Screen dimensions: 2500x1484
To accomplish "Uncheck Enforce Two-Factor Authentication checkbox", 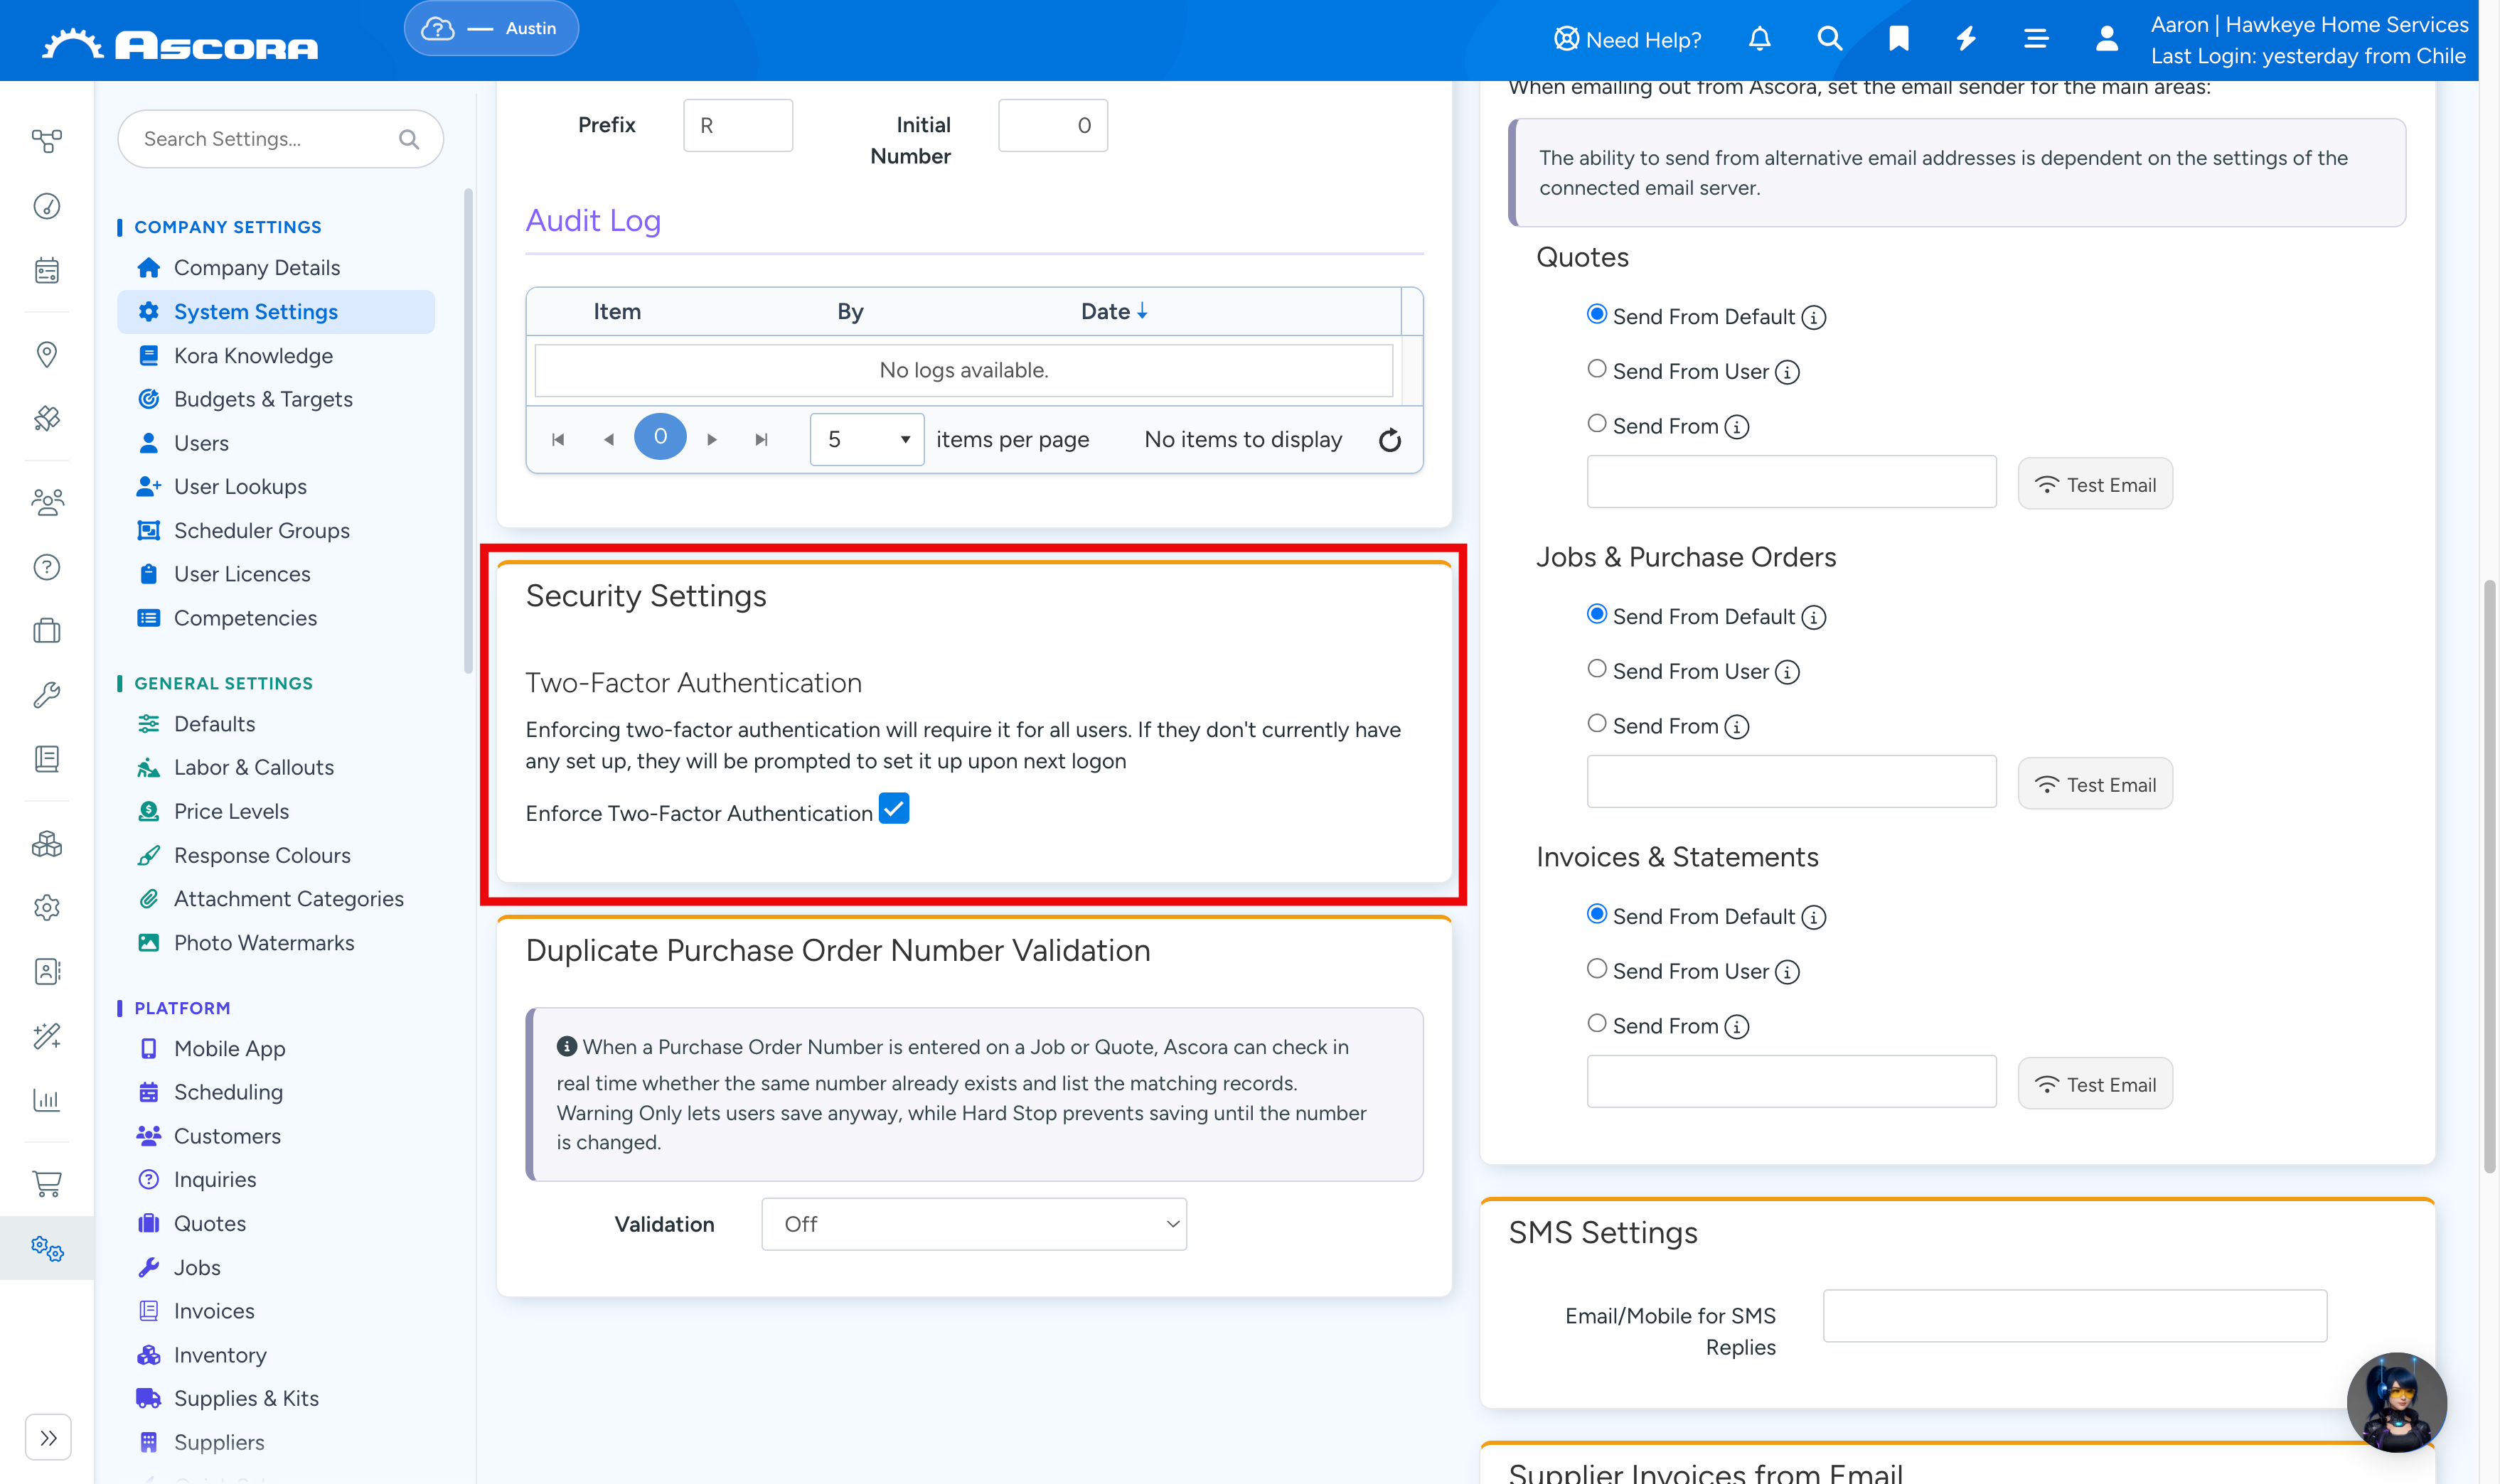I will tap(893, 808).
